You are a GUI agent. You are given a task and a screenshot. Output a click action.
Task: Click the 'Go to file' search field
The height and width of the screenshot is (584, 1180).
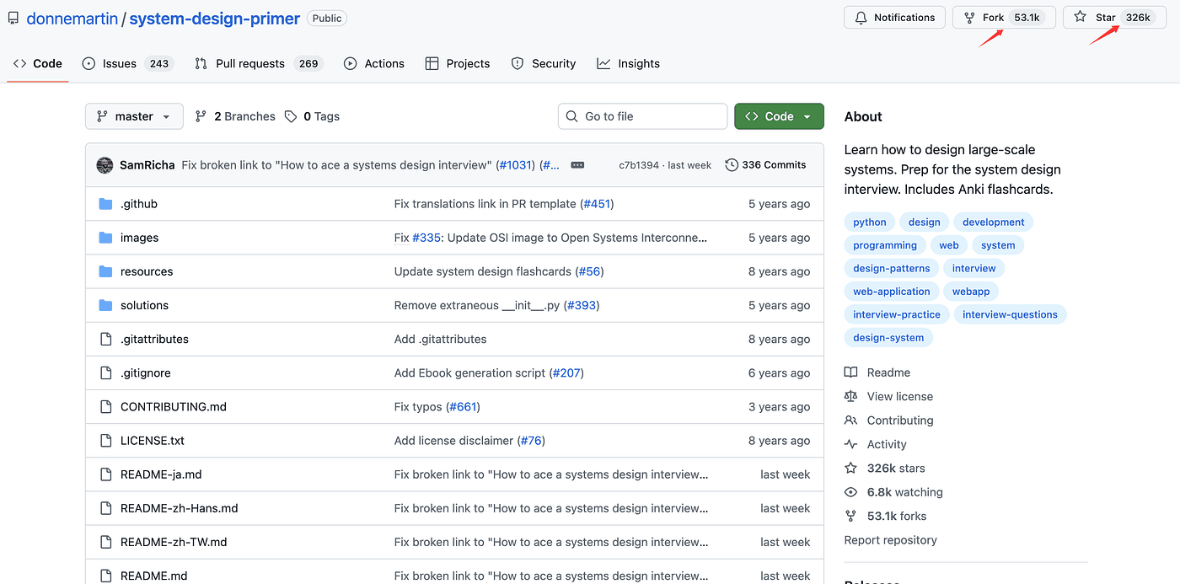[x=642, y=116]
